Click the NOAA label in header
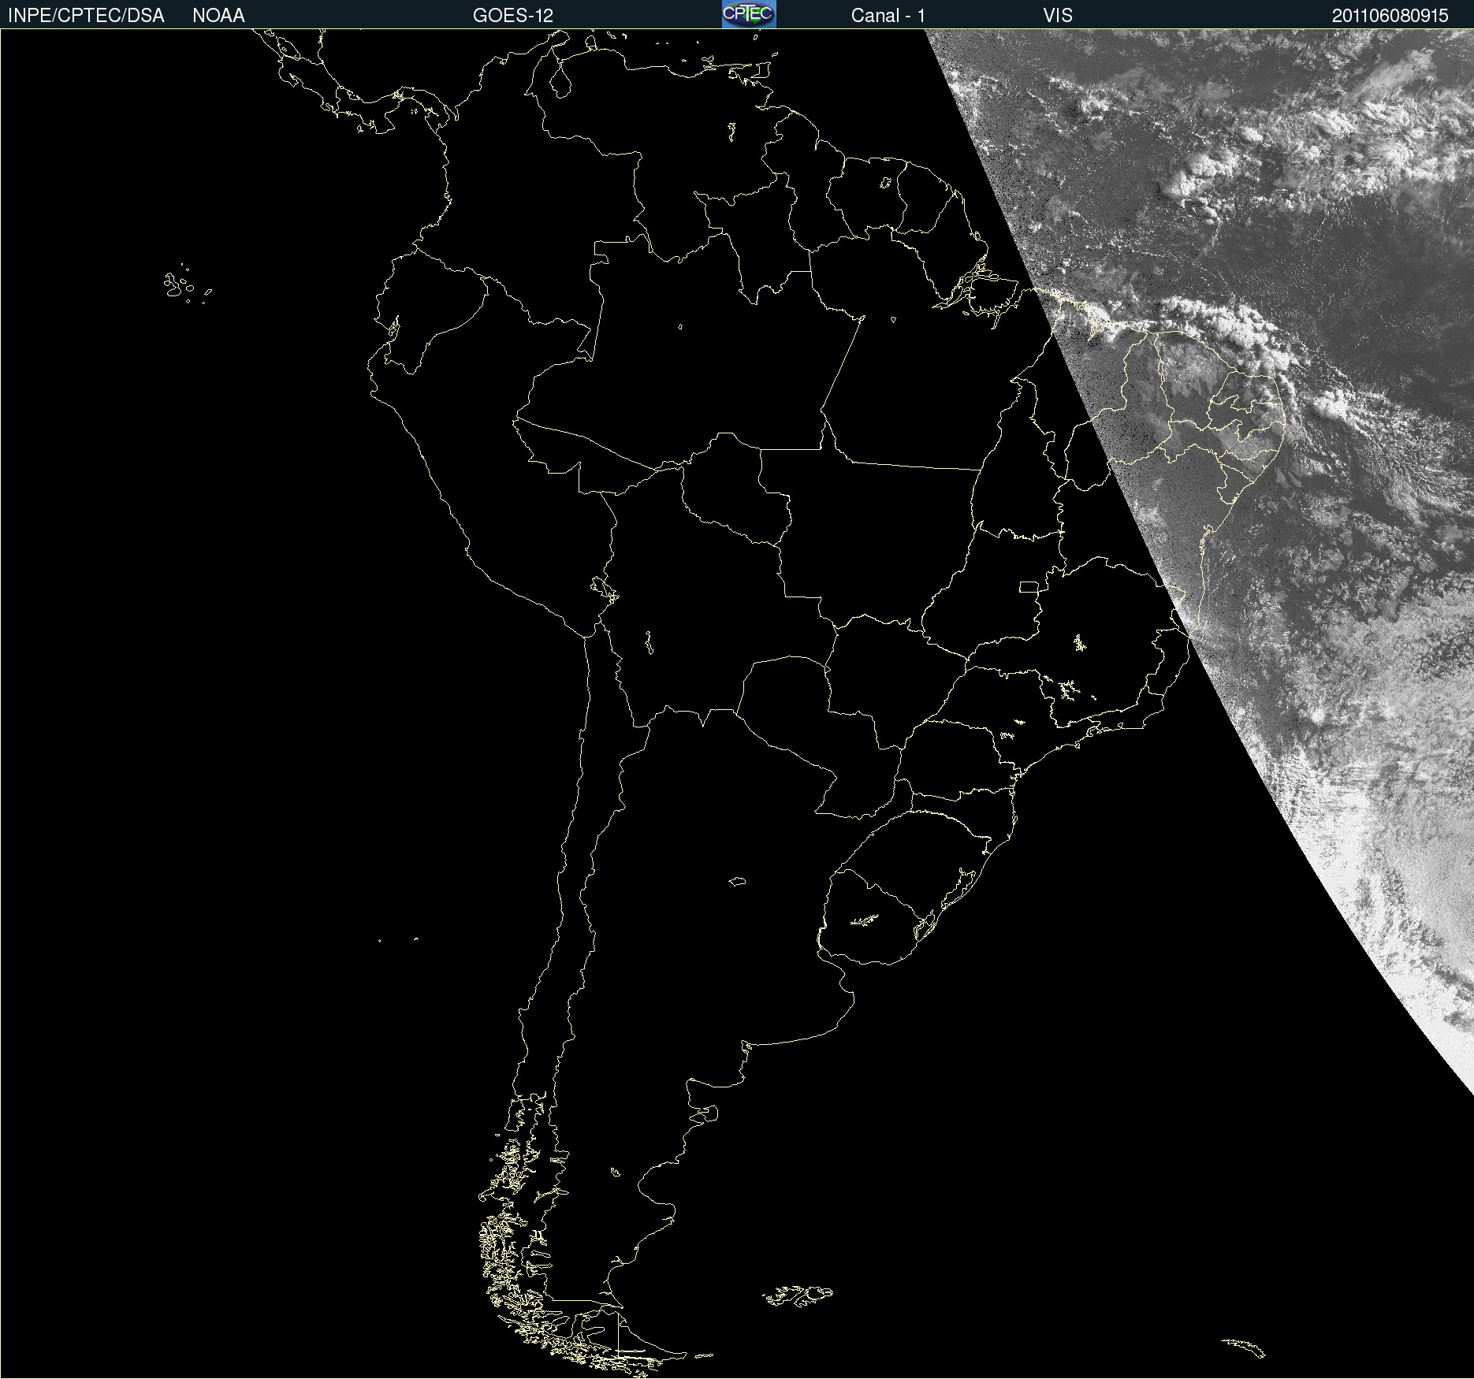Viewport: 1474px width, 1379px height. pyautogui.click(x=218, y=16)
